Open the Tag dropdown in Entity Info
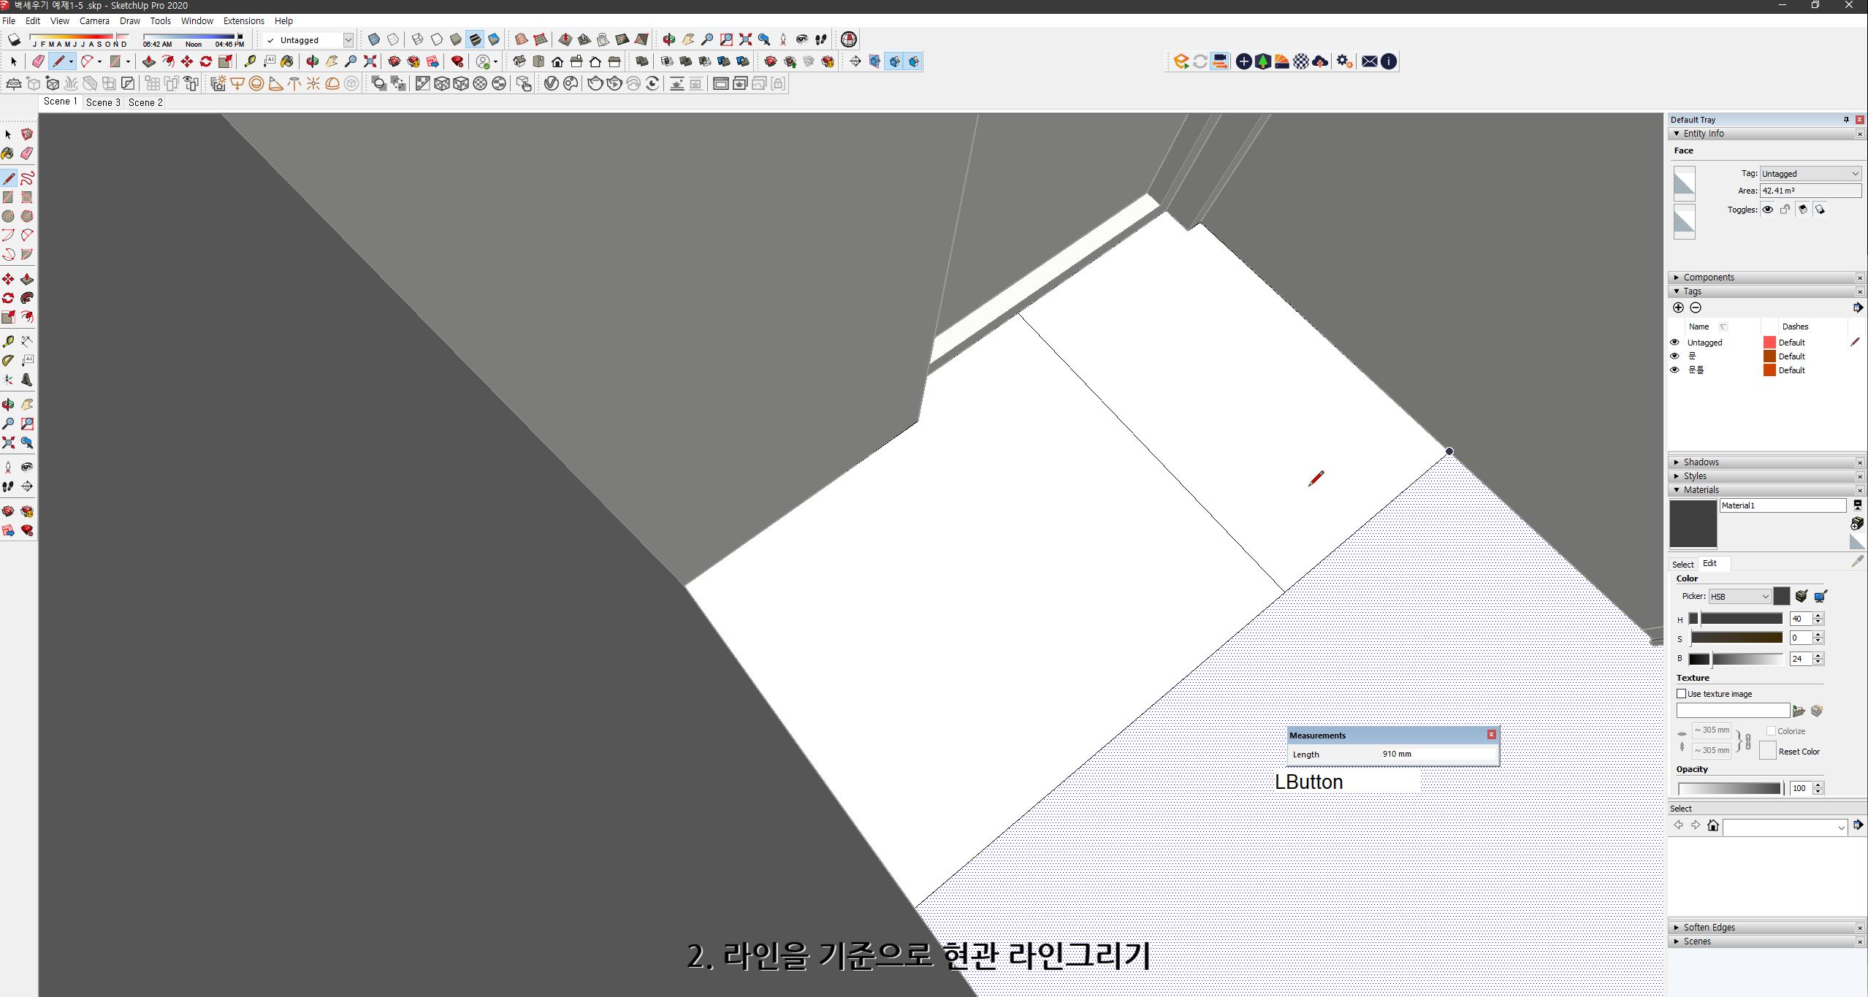 (1811, 173)
